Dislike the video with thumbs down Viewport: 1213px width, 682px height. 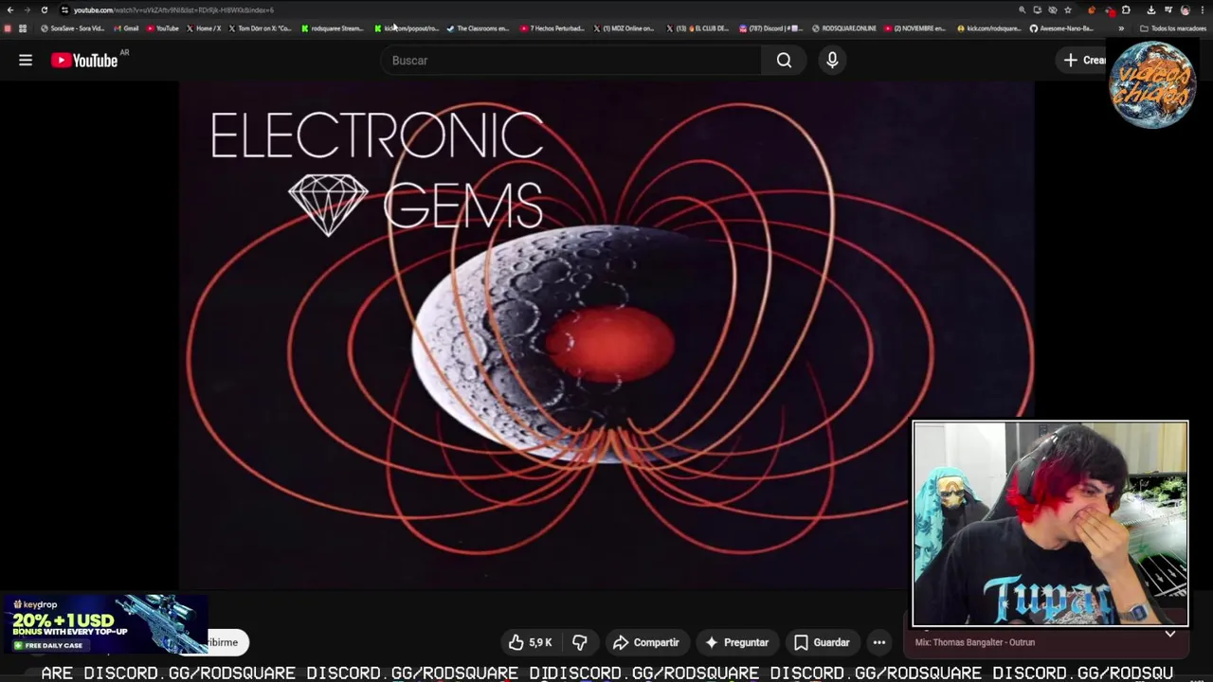(x=579, y=642)
